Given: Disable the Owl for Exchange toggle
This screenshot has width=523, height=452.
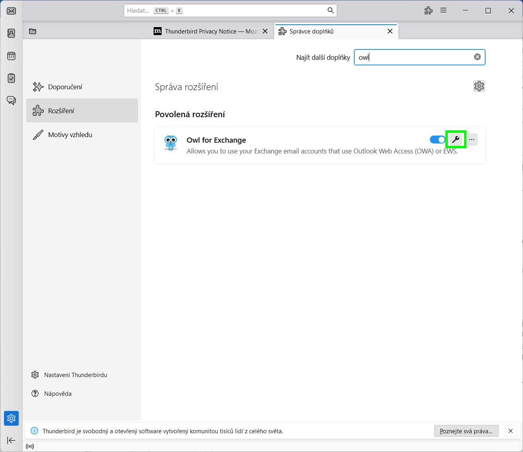Looking at the screenshot, I should (x=437, y=140).
